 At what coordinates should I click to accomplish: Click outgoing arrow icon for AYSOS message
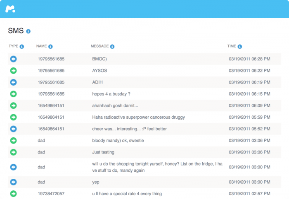(14, 71)
